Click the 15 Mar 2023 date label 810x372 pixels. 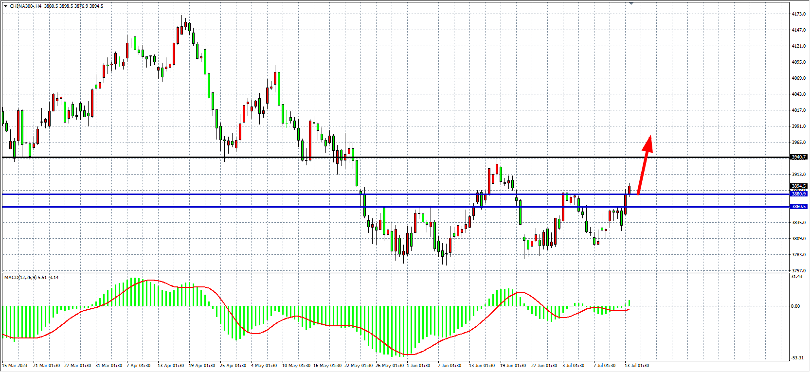click(15, 366)
